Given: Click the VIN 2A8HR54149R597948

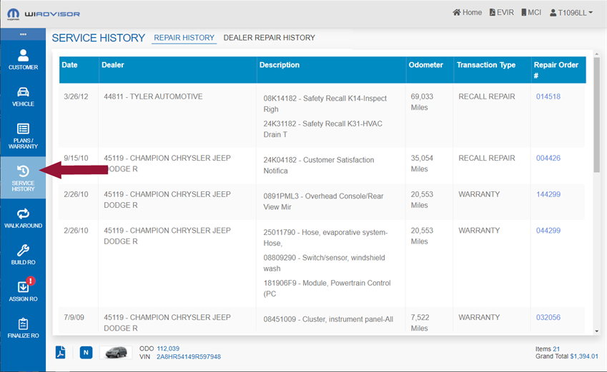Looking at the screenshot, I should 189,356.
